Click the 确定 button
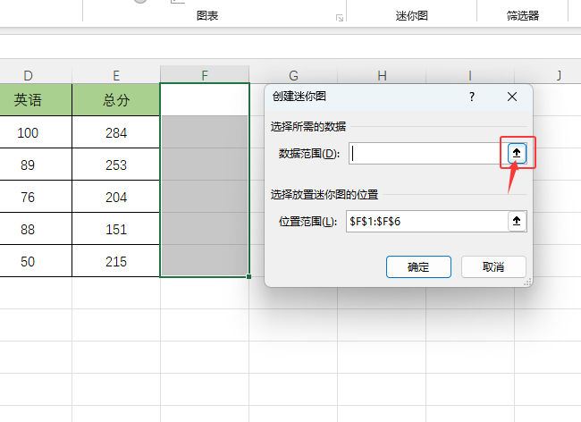Screen dimensions: 581x422 [x=418, y=266]
